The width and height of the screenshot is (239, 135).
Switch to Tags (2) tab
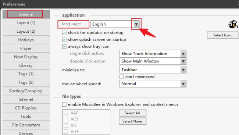point(26,82)
